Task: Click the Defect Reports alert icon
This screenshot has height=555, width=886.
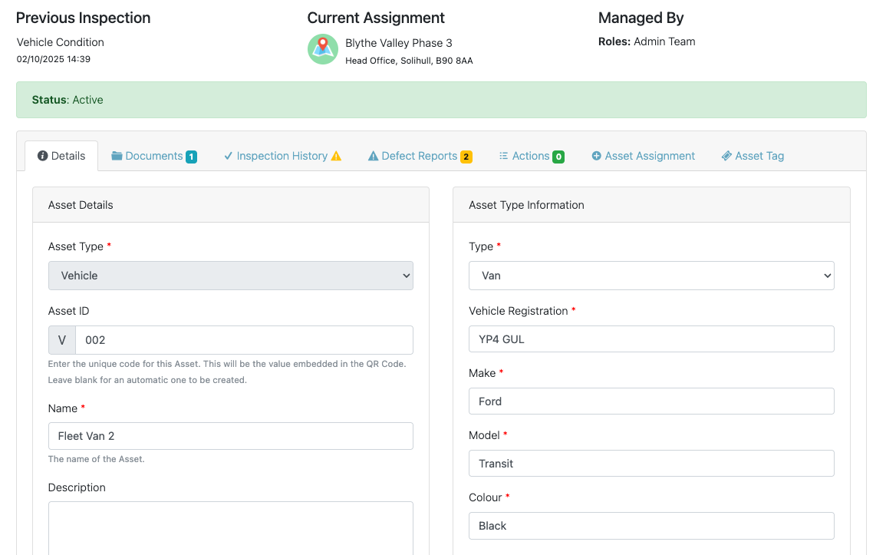Action: tap(374, 157)
